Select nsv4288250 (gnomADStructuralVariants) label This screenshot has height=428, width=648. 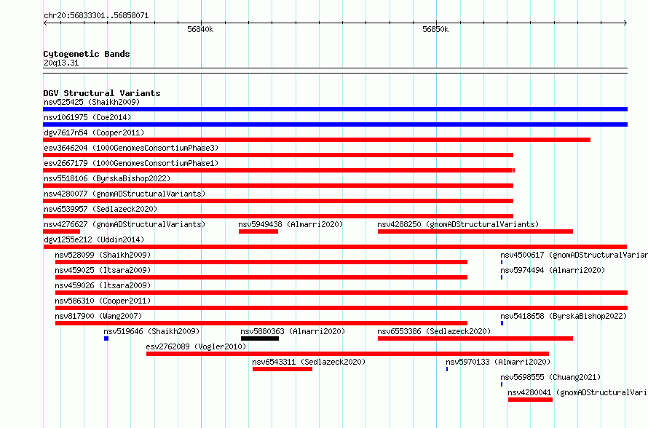(x=458, y=224)
